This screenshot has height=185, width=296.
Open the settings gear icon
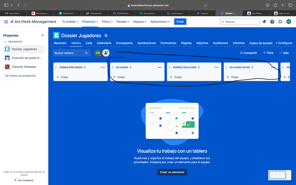tap(280, 22)
